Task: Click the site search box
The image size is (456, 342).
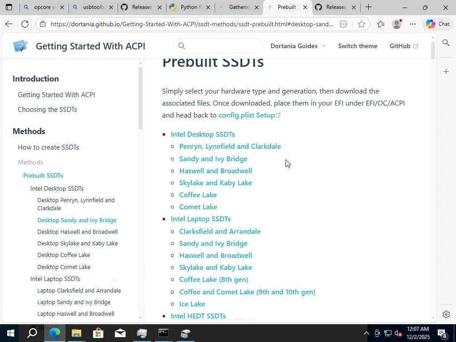Action: click(x=218, y=46)
